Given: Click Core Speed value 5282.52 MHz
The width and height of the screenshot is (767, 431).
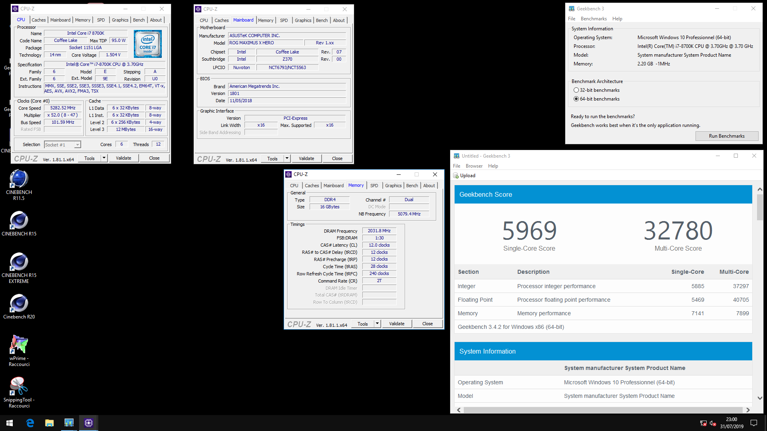Looking at the screenshot, I should [x=63, y=108].
